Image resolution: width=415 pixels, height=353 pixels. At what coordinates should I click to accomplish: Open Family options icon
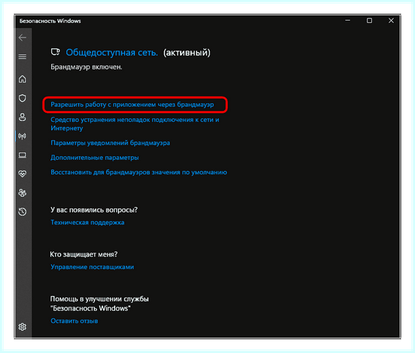pyautogui.click(x=23, y=193)
